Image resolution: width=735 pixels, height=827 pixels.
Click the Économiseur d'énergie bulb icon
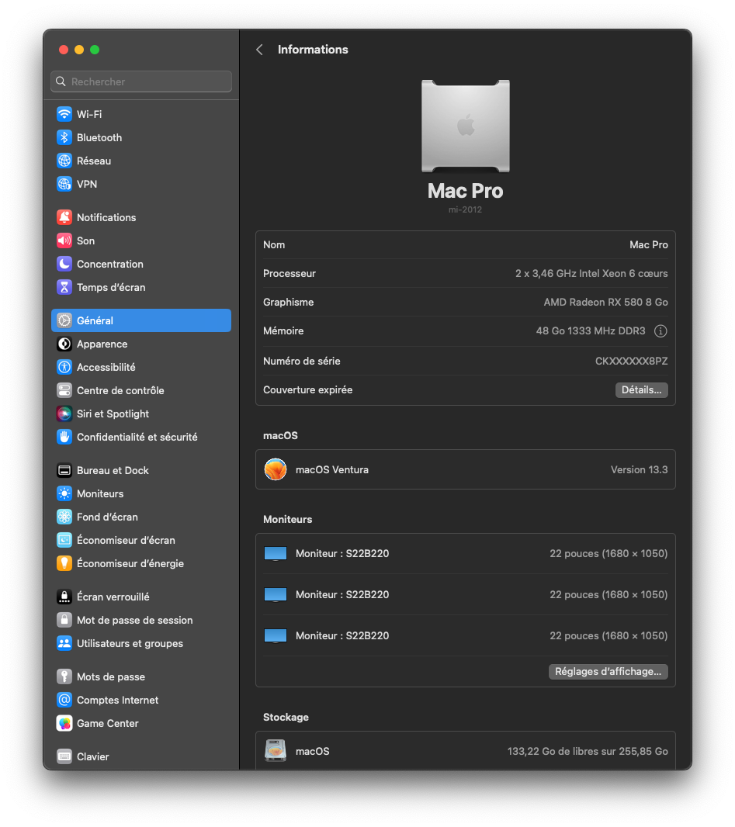pyautogui.click(x=64, y=563)
